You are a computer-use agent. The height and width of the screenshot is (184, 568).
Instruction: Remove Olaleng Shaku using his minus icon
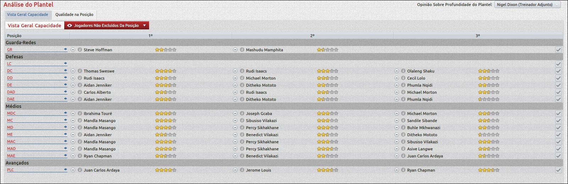tap(397, 71)
